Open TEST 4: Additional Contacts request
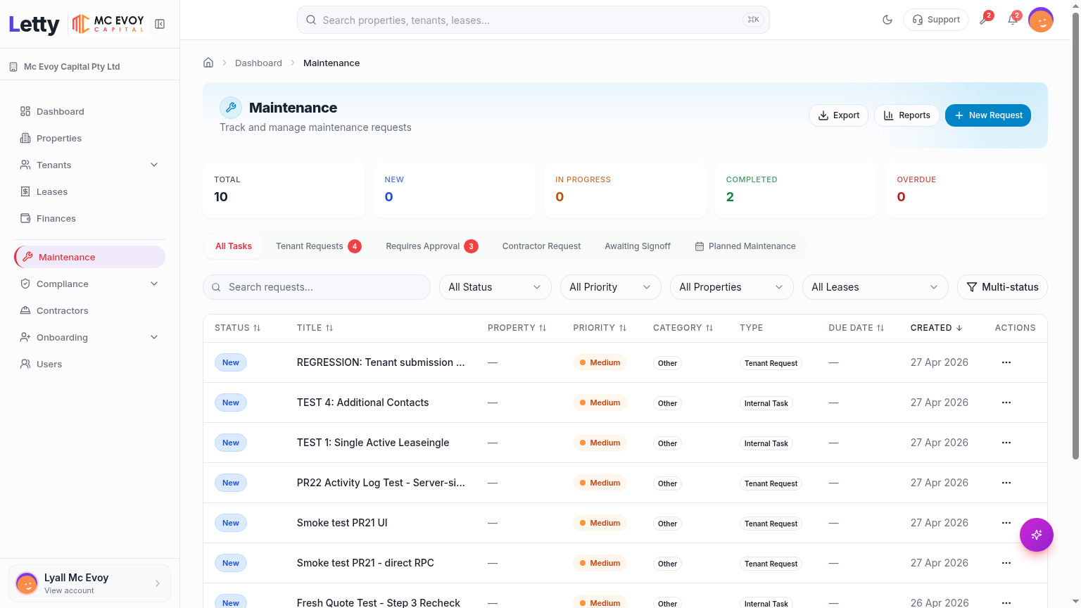This screenshot has height=608, width=1081. point(362,403)
